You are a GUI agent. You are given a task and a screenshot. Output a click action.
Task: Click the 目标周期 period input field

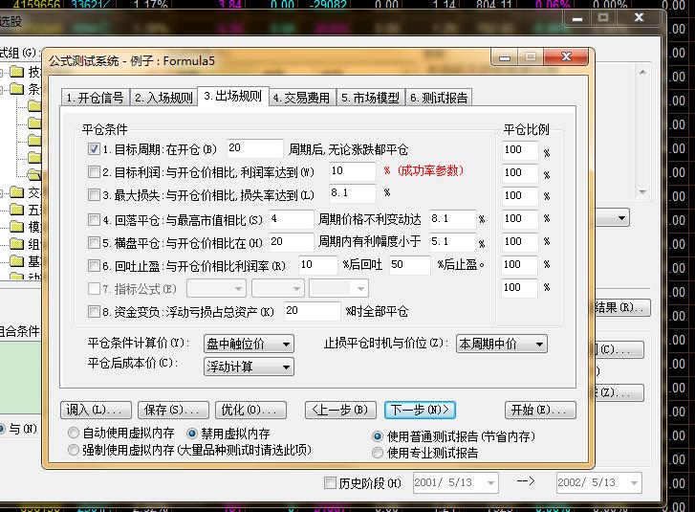point(254,148)
